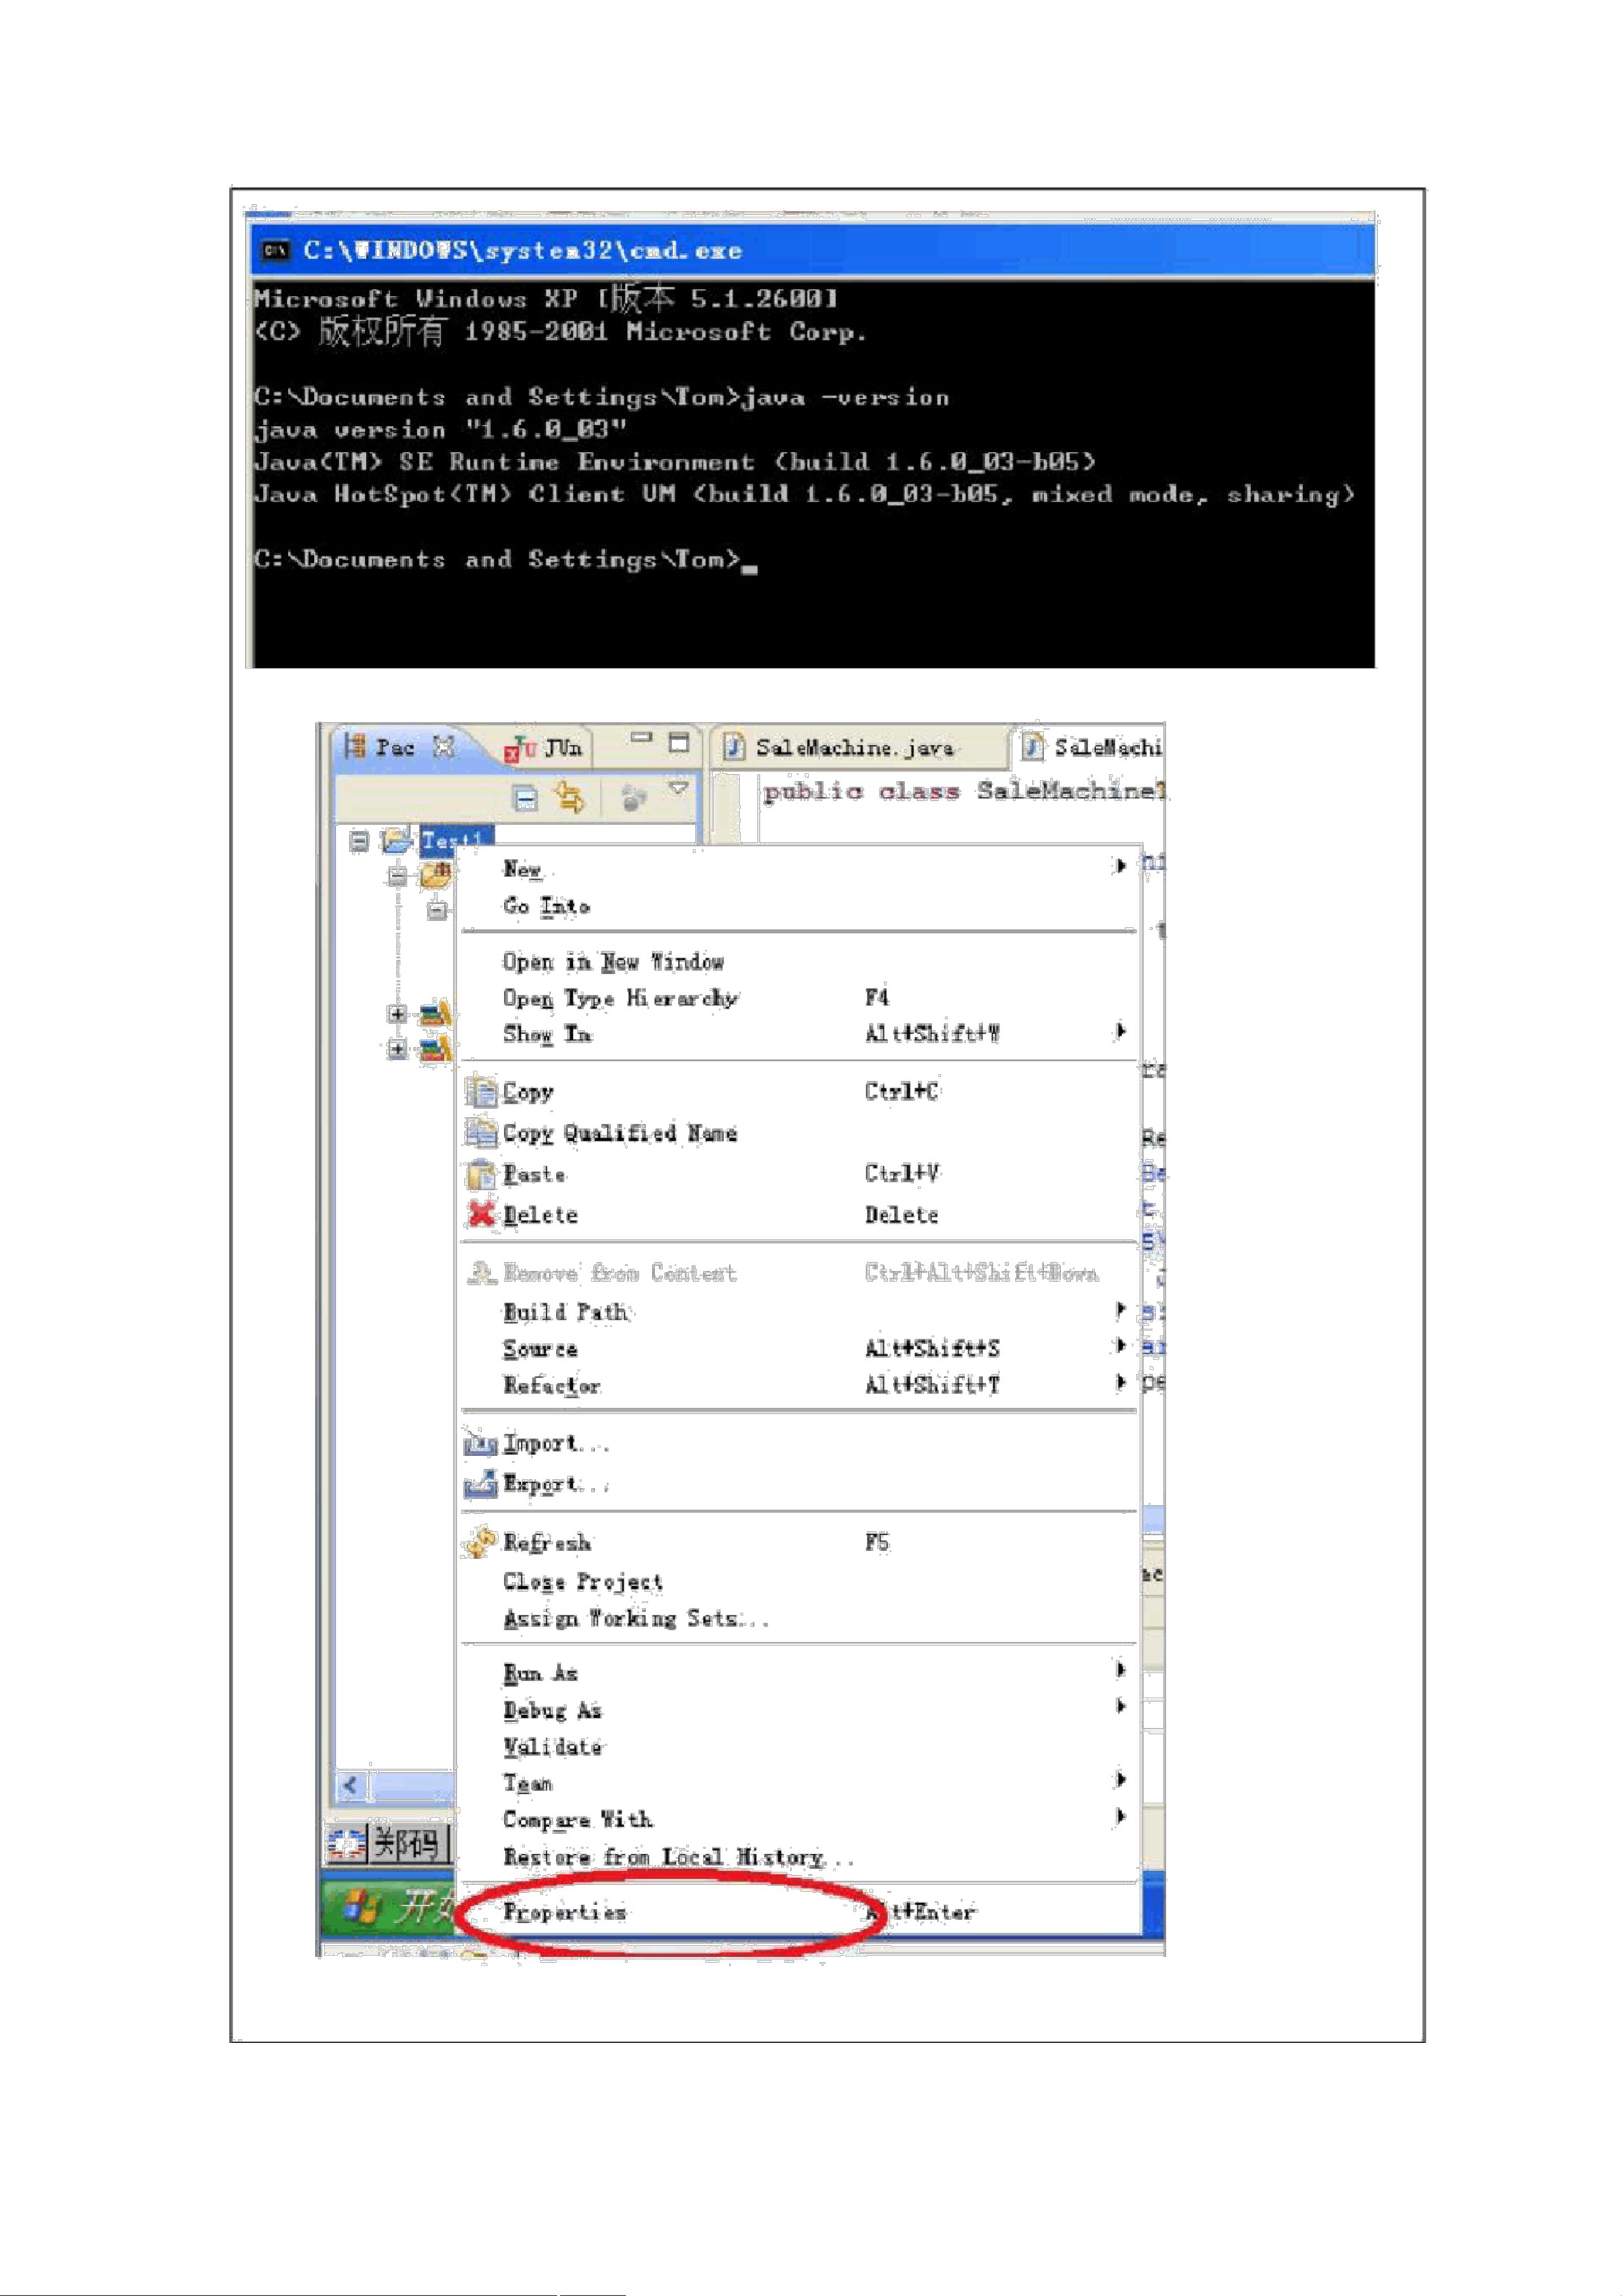
Task: Choose Assign Working Sets...
Action: [x=798, y=1618]
